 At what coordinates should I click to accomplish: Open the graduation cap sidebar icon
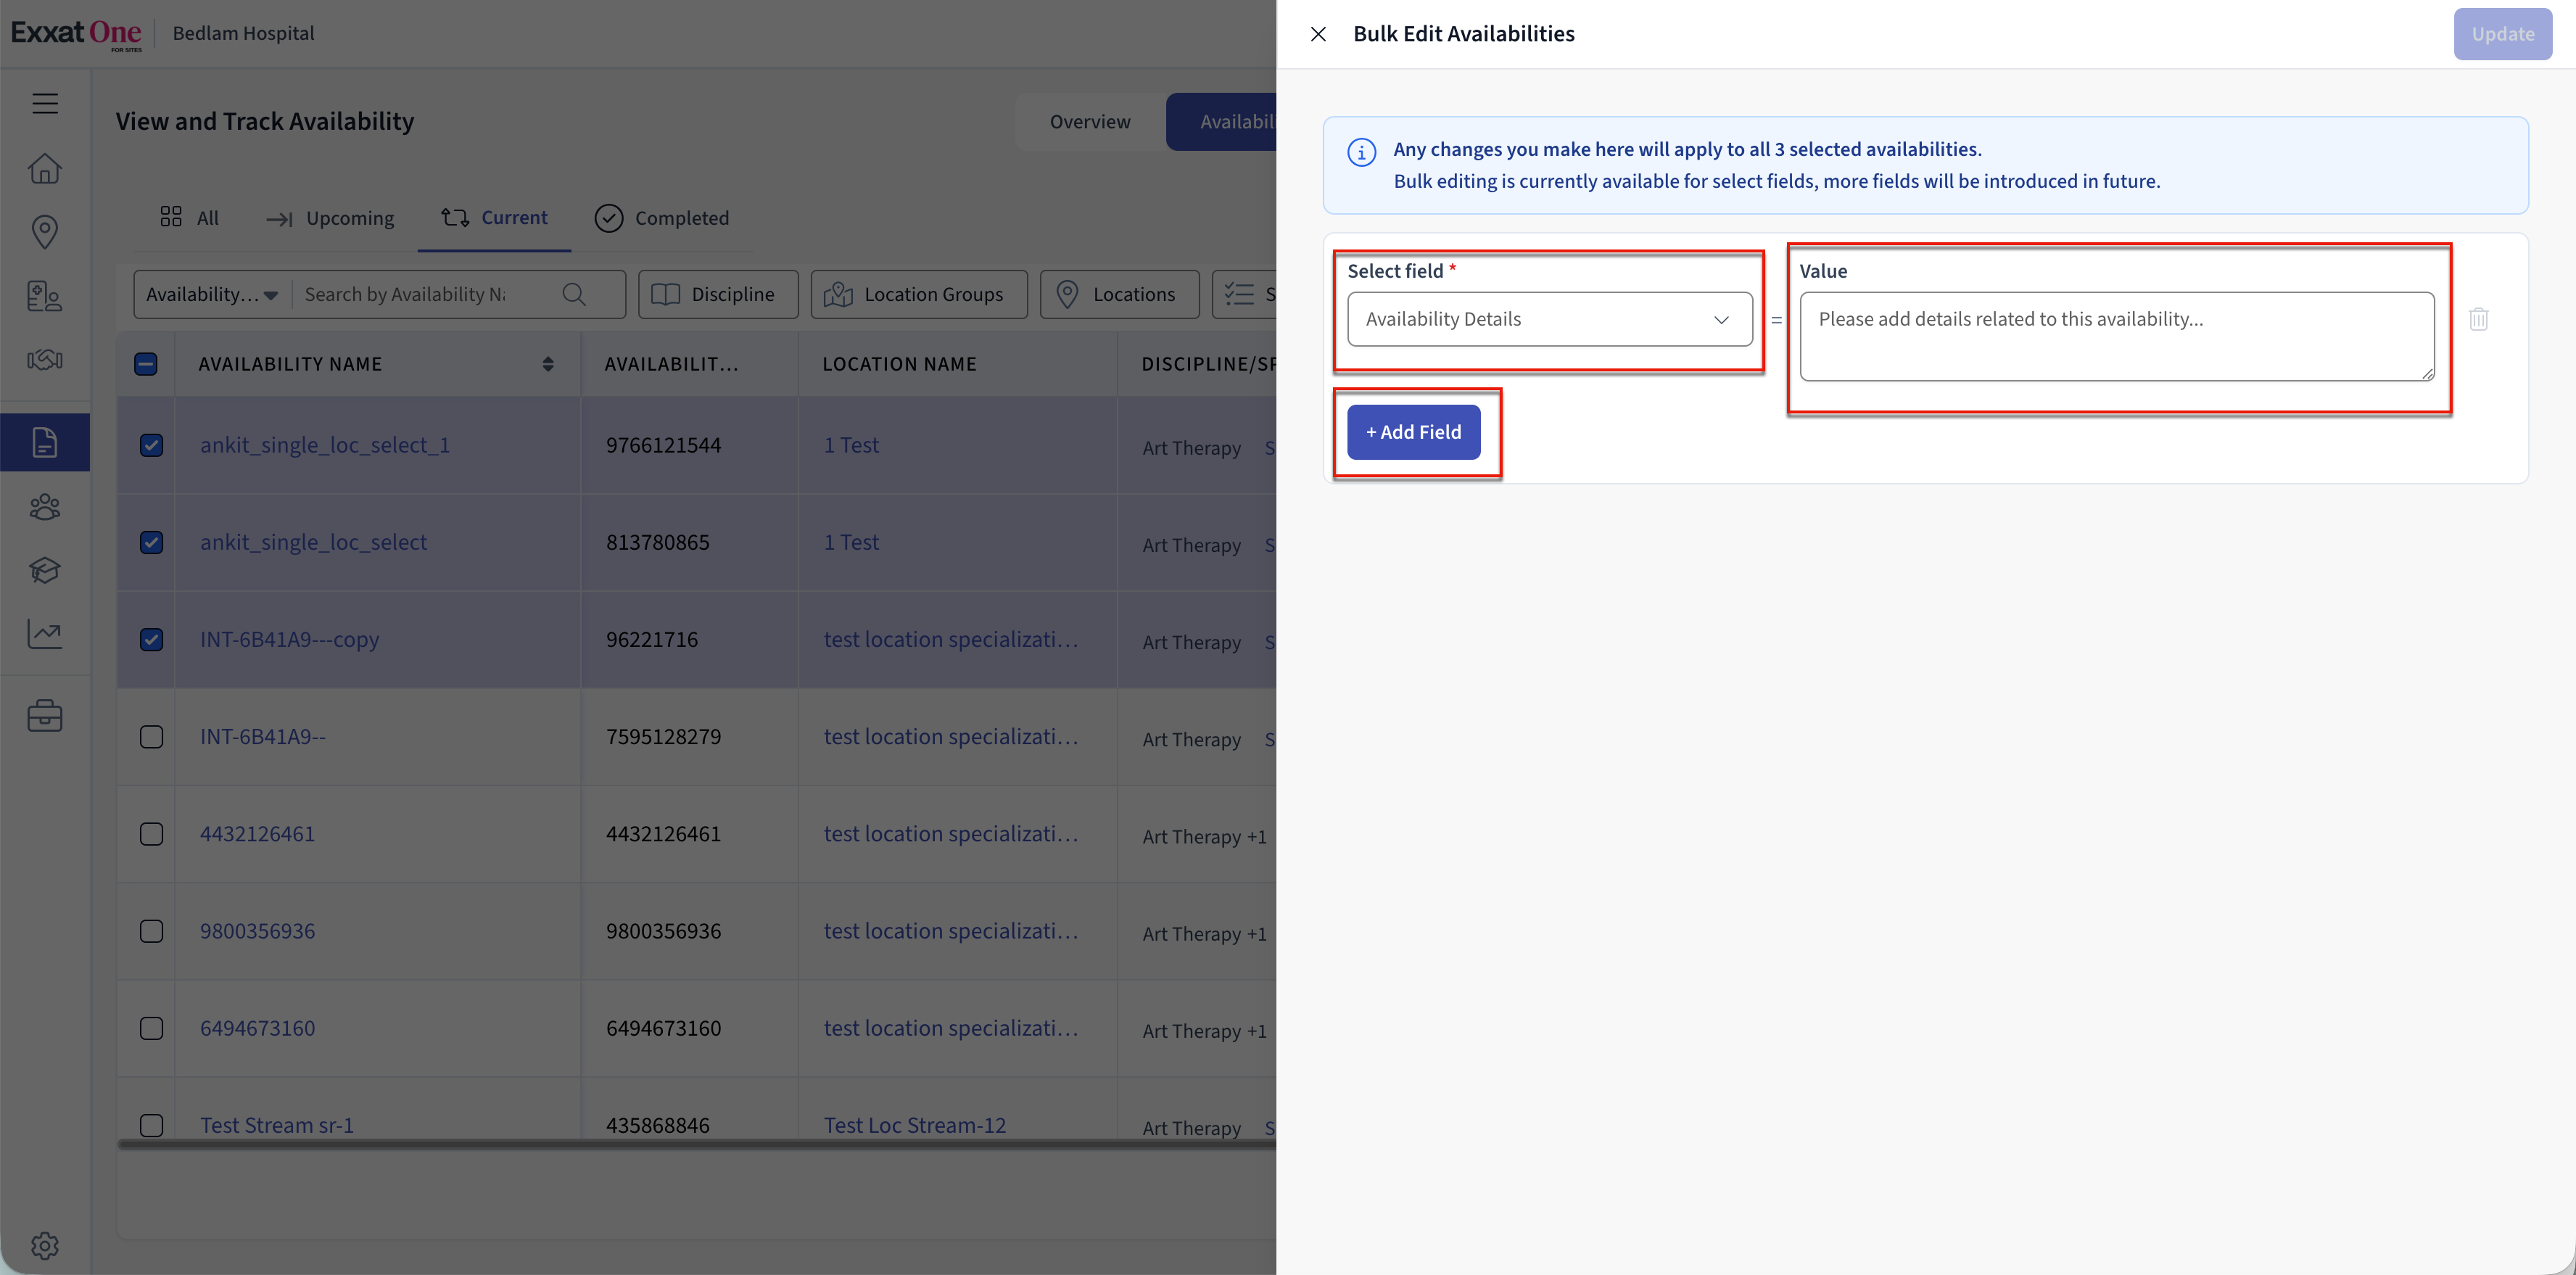[x=45, y=570]
